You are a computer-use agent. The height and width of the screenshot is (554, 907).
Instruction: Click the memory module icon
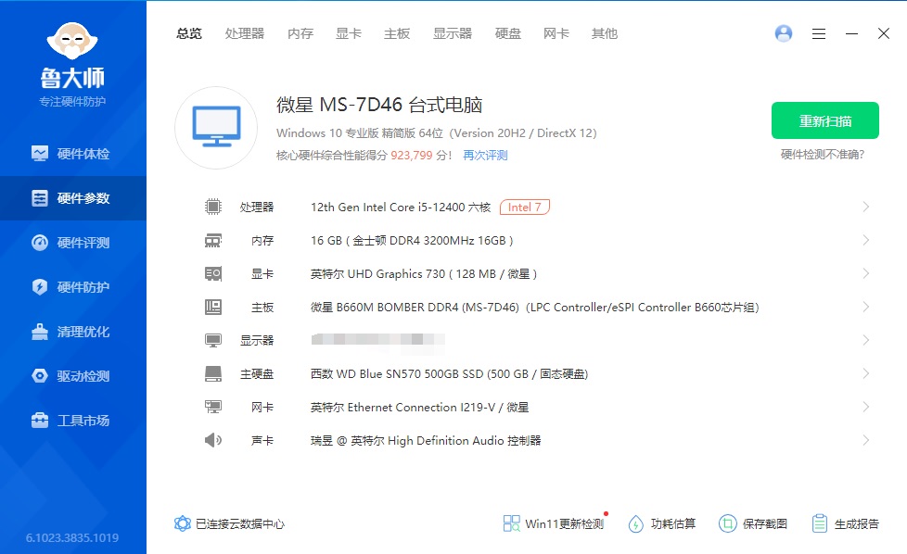click(213, 240)
